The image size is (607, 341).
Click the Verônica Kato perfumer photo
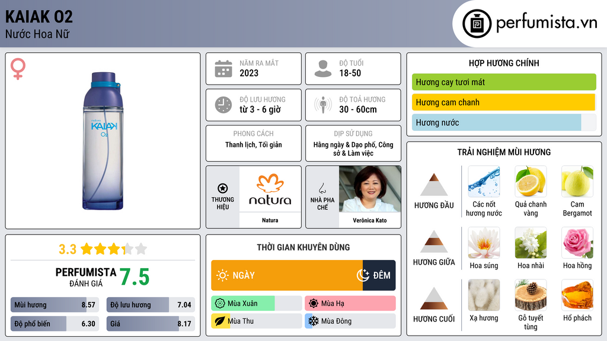point(370,189)
